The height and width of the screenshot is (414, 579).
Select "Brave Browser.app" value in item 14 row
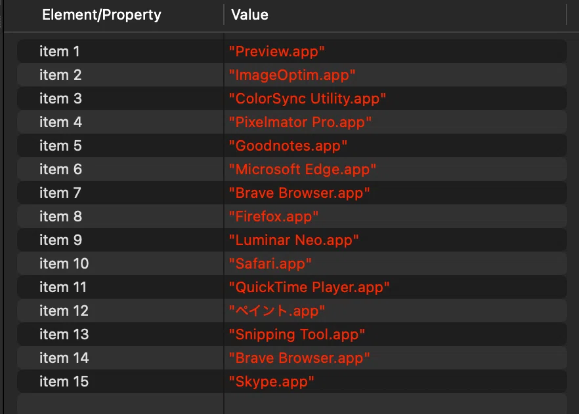click(x=299, y=358)
